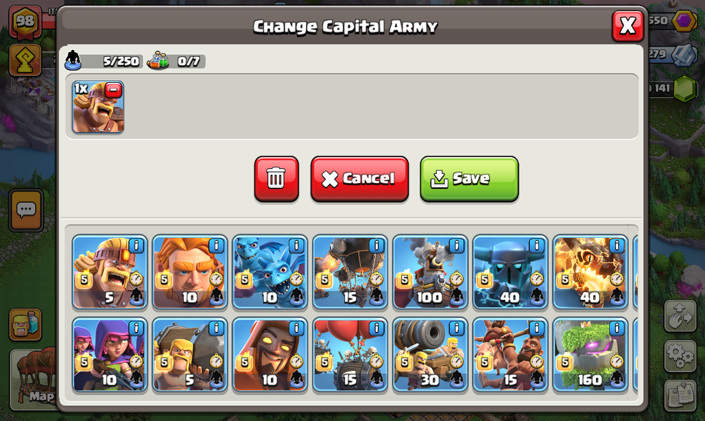Open the chat bubble icon
Image resolution: width=705 pixels, height=421 pixels.
tap(26, 210)
